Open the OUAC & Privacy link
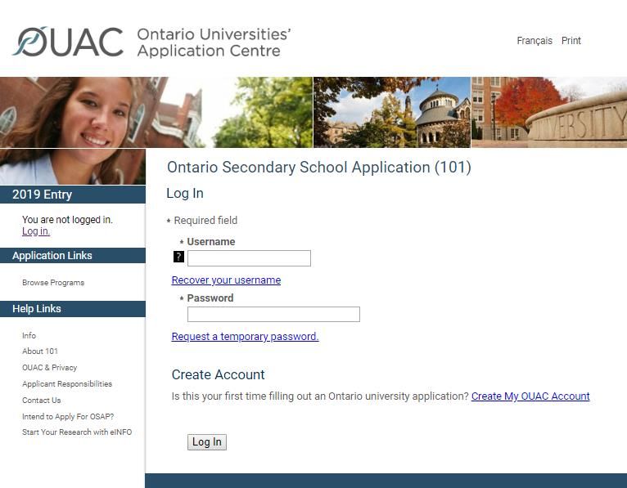 pyautogui.click(x=50, y=367)
